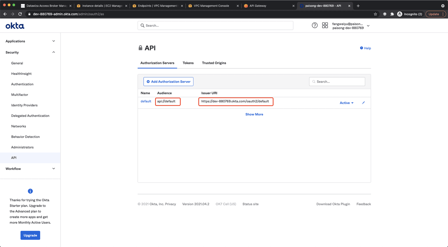Open the Active status dropdown

[347, 103]
